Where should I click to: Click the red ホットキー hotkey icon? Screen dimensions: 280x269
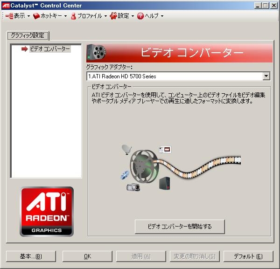pyautogui.click(x=36, y=16)
